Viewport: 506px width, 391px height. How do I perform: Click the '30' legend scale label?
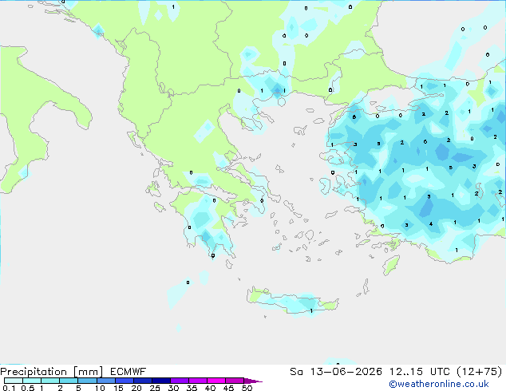click(x=174, y=388)
